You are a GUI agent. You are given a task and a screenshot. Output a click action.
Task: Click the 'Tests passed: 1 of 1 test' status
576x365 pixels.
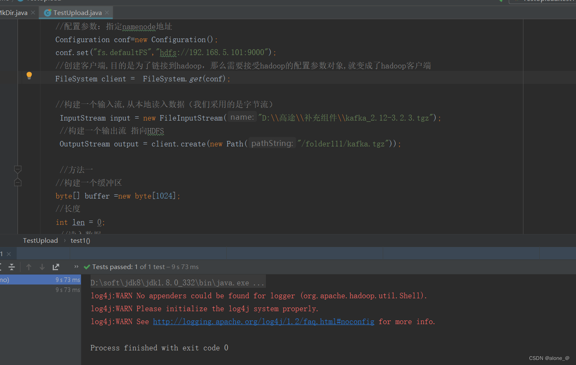click(x=129, y=267)
